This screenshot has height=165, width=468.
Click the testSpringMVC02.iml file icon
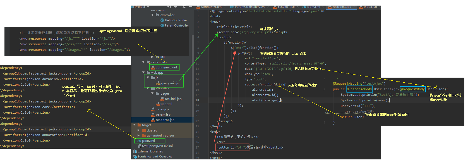tap(139, 146)
